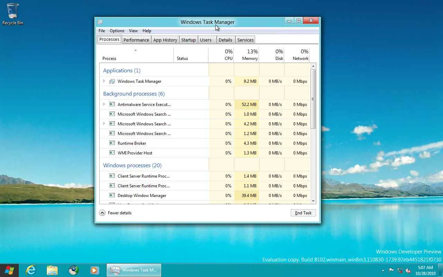Sort by the CPU column header
The image size is (443, 277).
pyautogui.click(x=221, y=55)
